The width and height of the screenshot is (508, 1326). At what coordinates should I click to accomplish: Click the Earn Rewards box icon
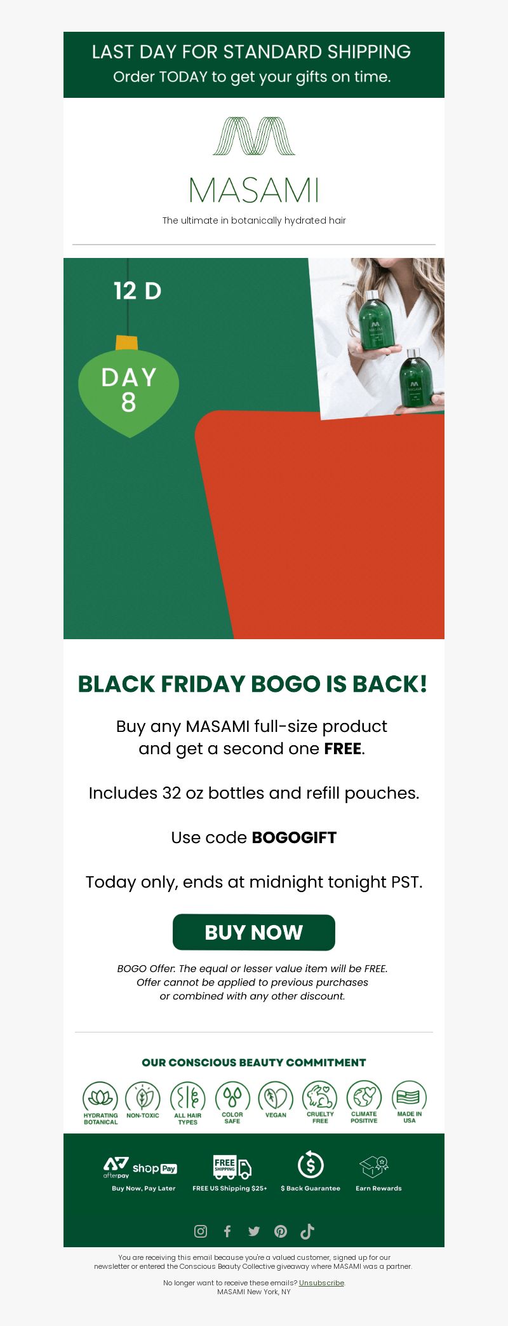click(x=374, y=1167)
